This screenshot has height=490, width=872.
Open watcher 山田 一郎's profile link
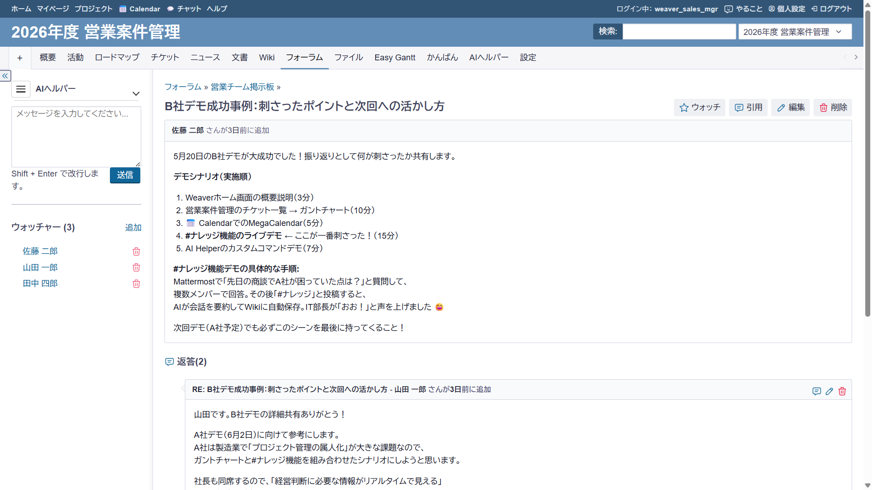click(40, 268)
